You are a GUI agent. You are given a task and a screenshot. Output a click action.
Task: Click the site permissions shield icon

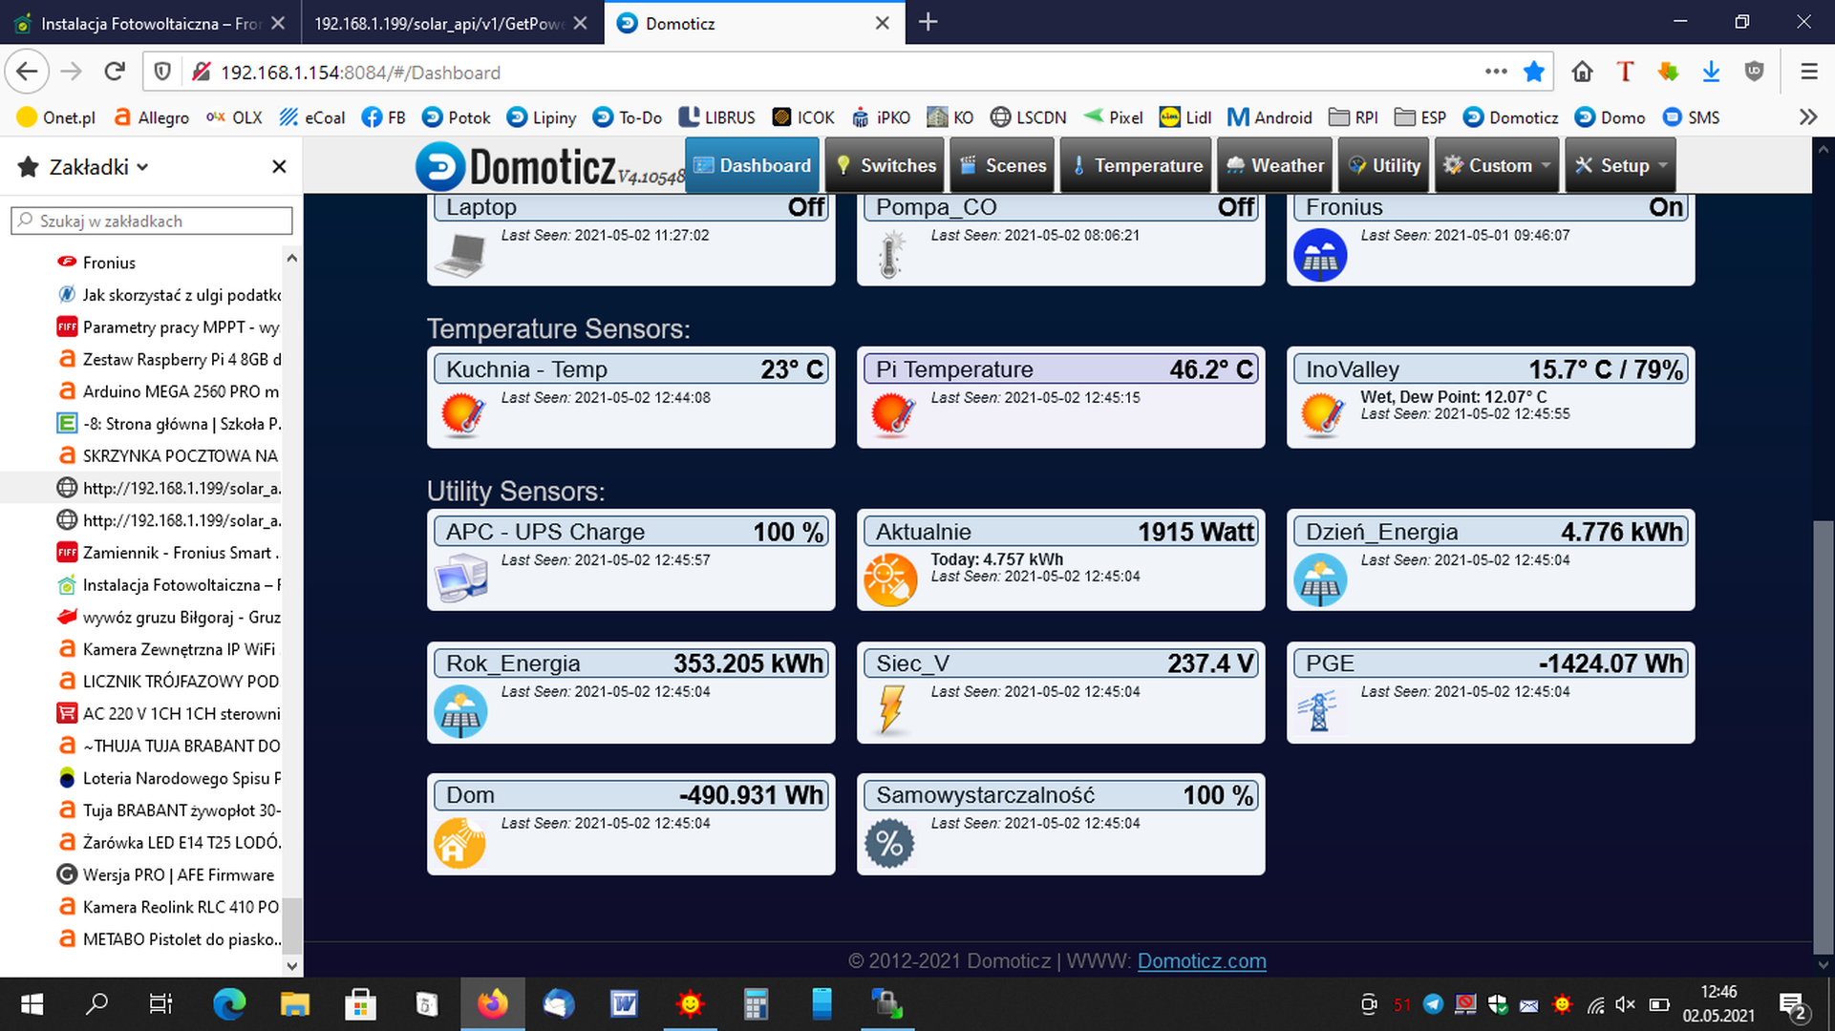tap(162, 72)
